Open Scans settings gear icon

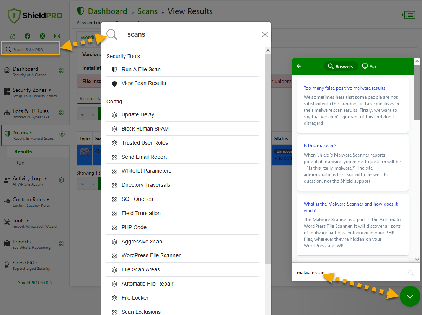pyautogui.click(x=62, y=134)
